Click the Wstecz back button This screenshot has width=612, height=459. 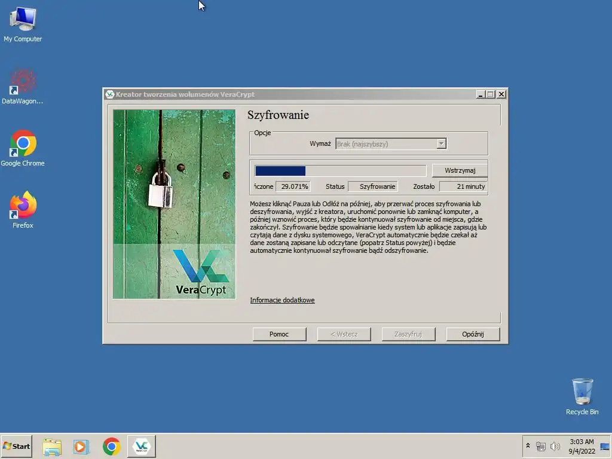tap(344, 334)
